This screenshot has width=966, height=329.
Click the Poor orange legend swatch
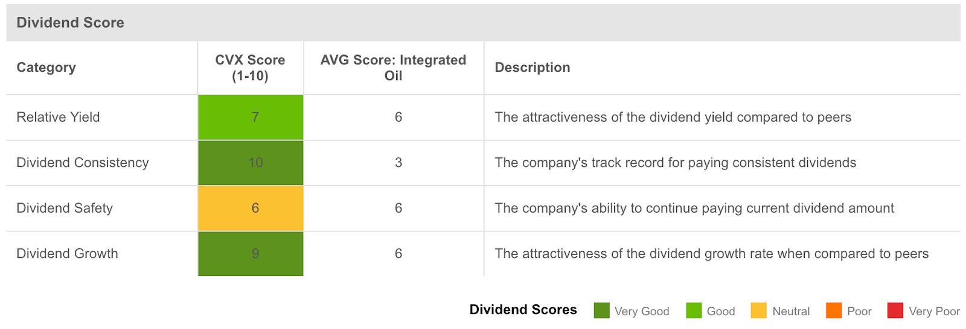(834, 310)
